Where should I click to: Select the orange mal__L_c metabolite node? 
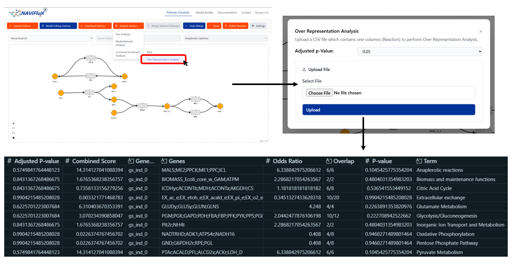pyautogui.click(x=167, y=106)
